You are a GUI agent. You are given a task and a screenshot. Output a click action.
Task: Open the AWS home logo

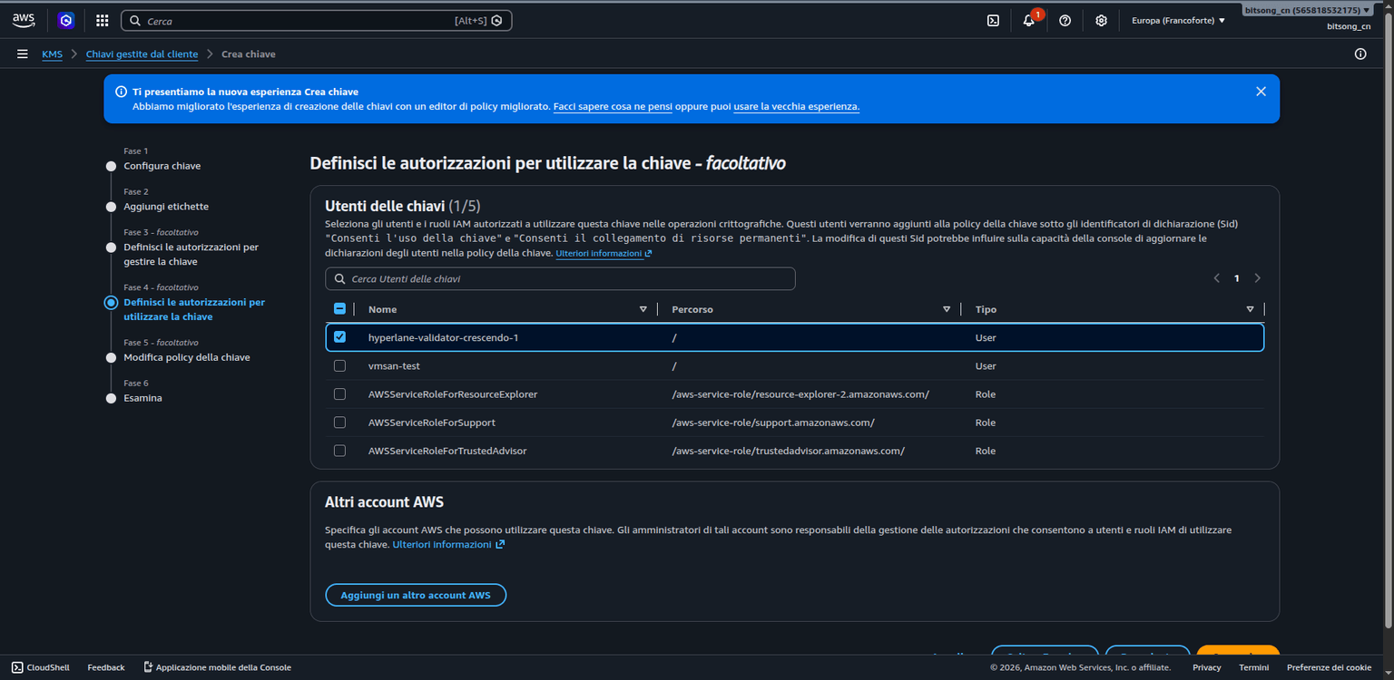[x=23, y=20]
